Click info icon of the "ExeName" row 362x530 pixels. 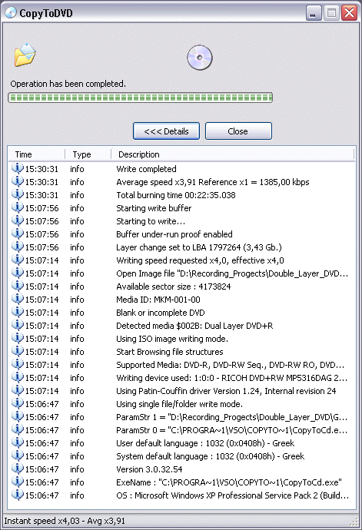[17, 482]
